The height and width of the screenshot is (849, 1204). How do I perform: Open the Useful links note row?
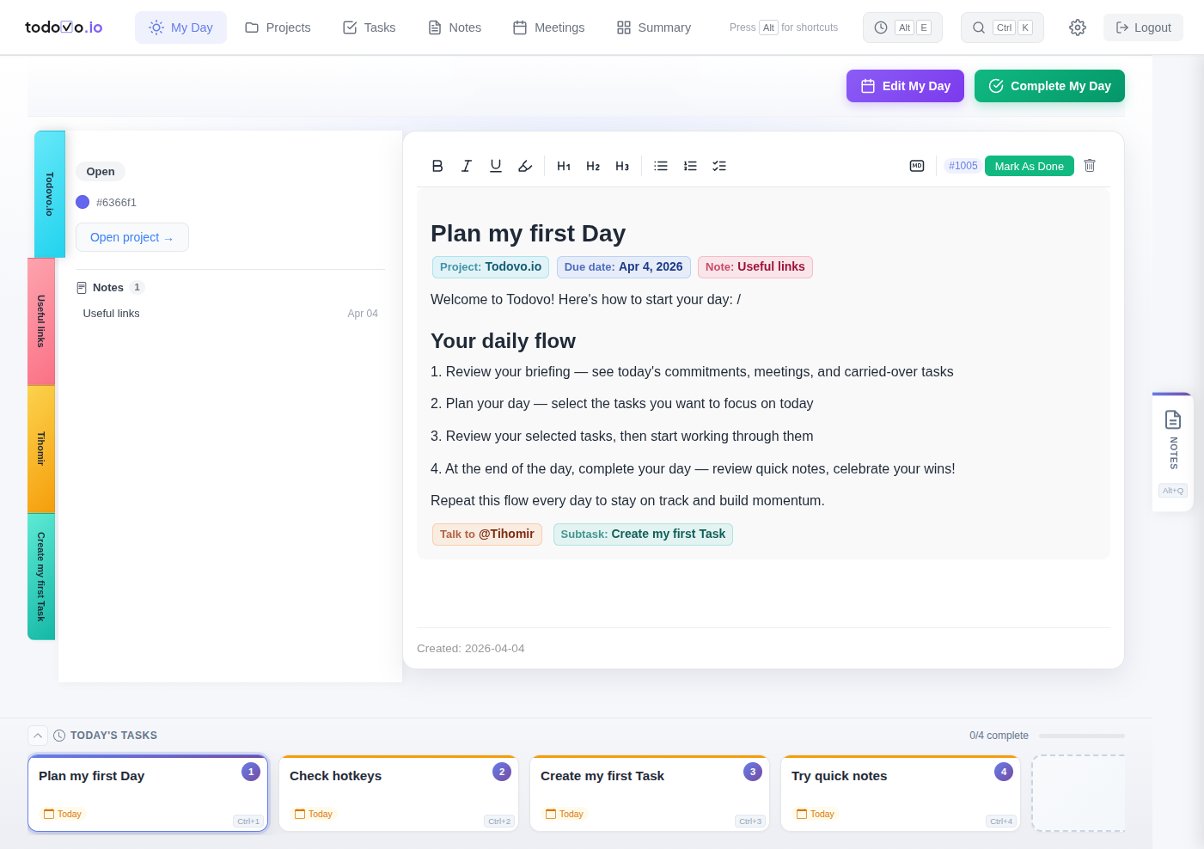(230, 314)
